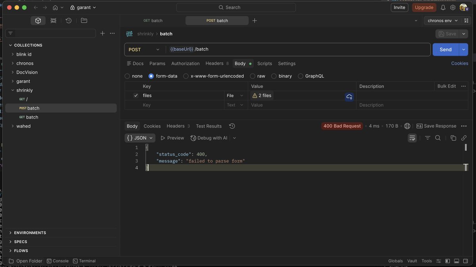Viewport: 476px width, 267px height.
Task: Open the sidebar three-dot options menu
Action: pos(112,33)
